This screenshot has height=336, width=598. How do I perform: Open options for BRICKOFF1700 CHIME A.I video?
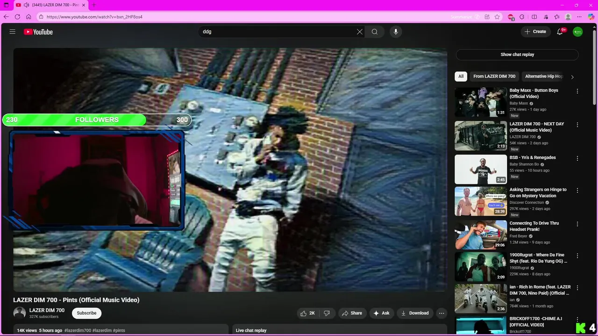pyautogui.click(x=577, y=320)
